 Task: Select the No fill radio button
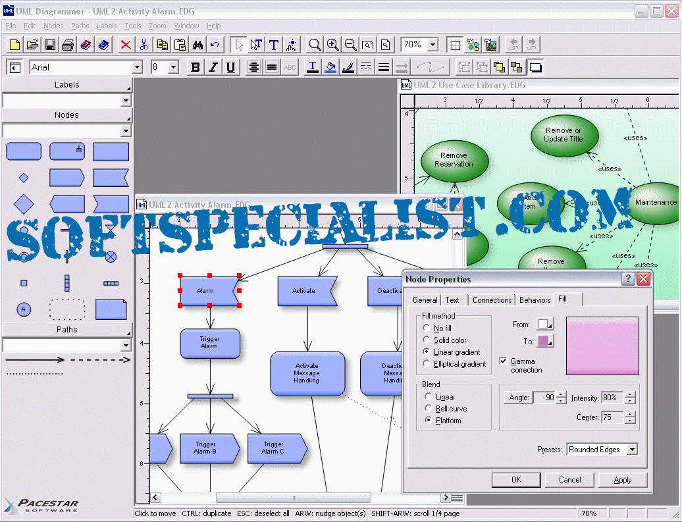coord(427,328)
